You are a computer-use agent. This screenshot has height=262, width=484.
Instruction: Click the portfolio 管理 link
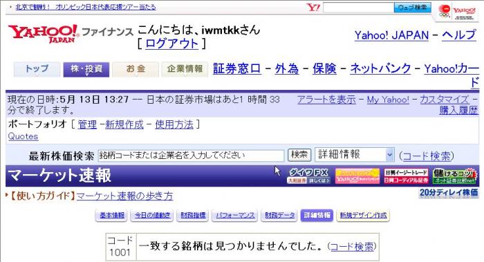click(x=87, y=124)
